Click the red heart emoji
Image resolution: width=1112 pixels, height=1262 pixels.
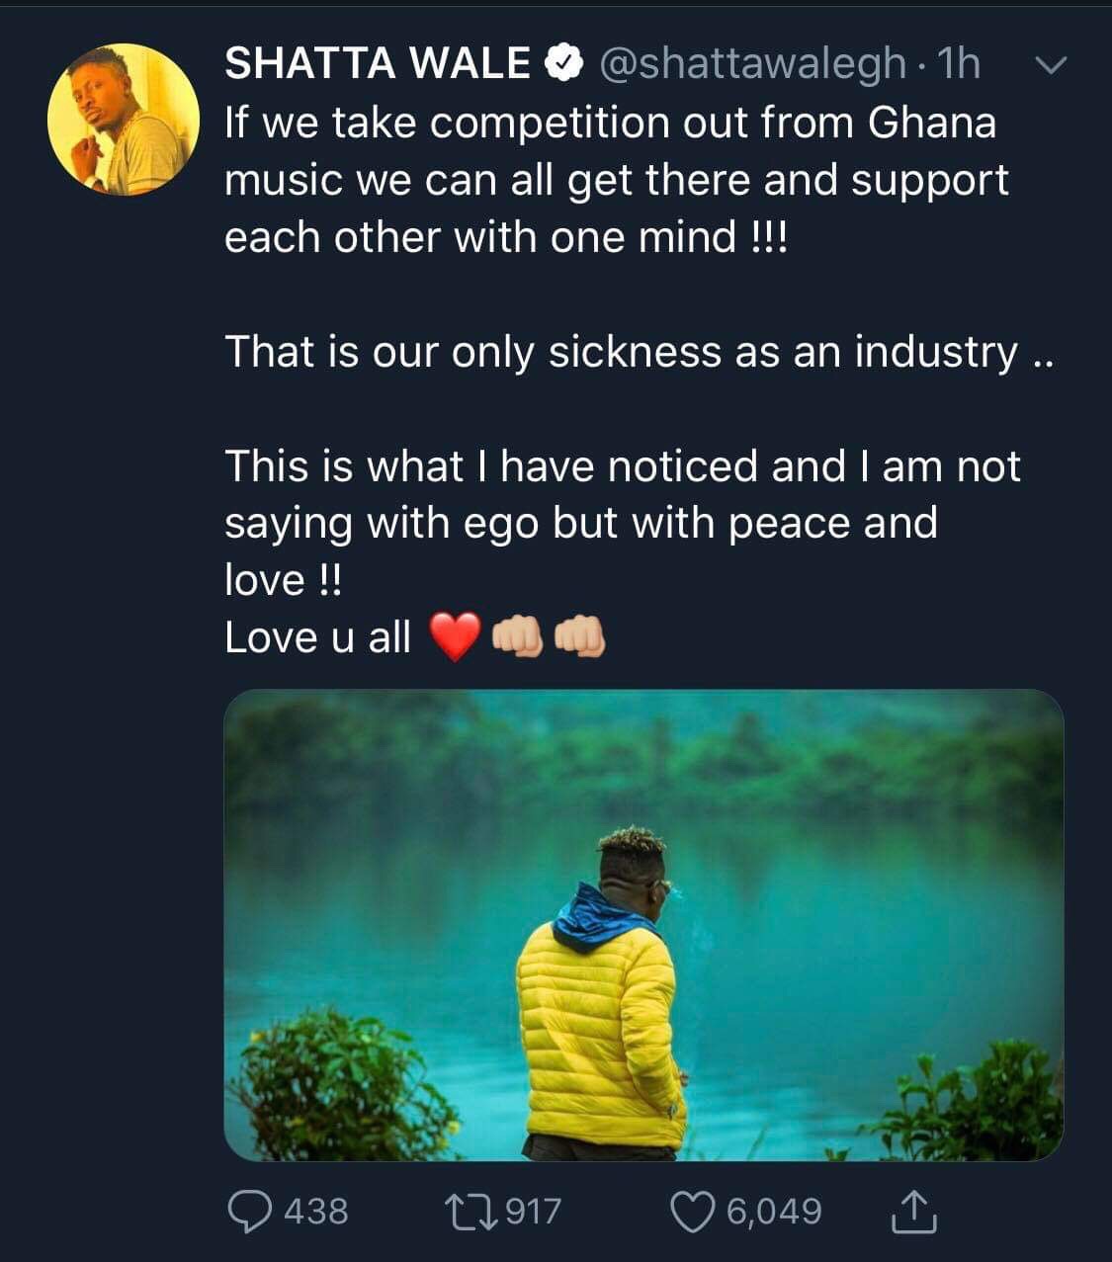(x=455, y=635)
